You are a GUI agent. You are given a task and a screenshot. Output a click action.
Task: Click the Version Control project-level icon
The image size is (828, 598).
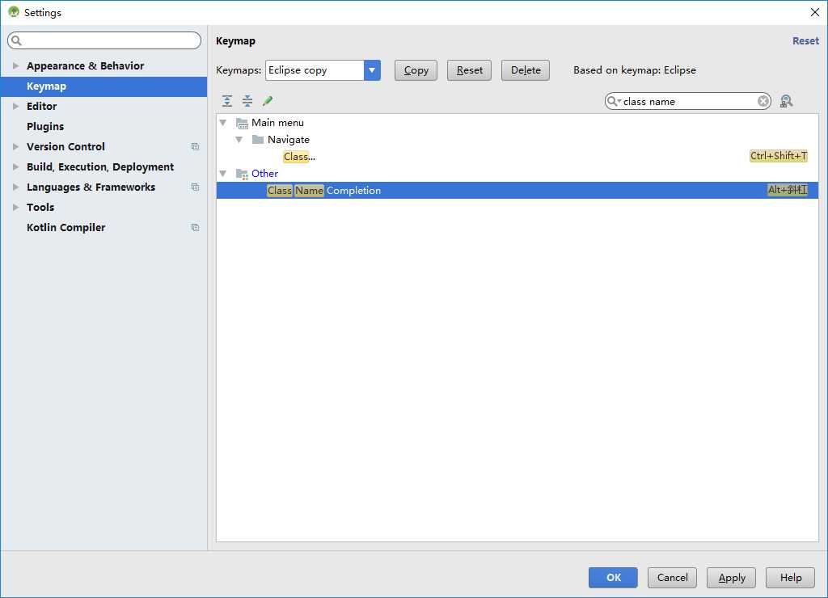tap(195, 147)
